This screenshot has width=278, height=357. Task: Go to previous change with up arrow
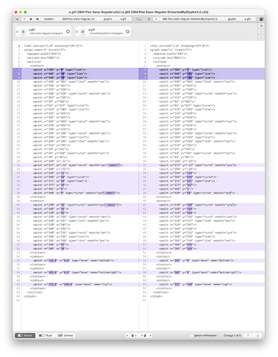click(248, 335)
